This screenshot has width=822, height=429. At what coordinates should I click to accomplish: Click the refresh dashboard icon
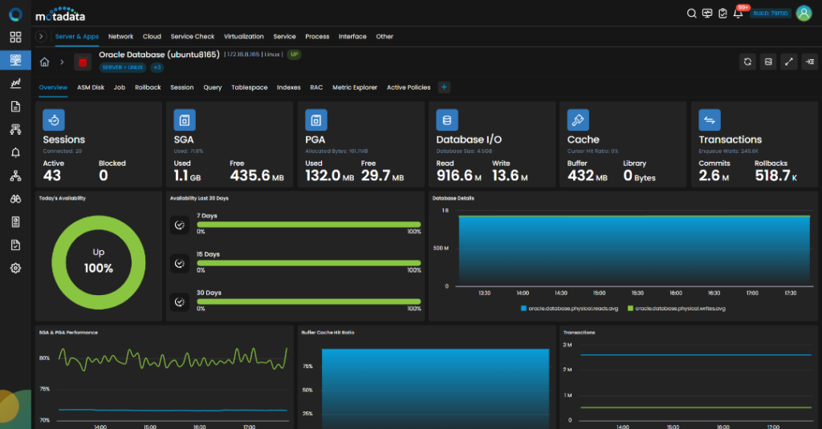coord(747,62)
